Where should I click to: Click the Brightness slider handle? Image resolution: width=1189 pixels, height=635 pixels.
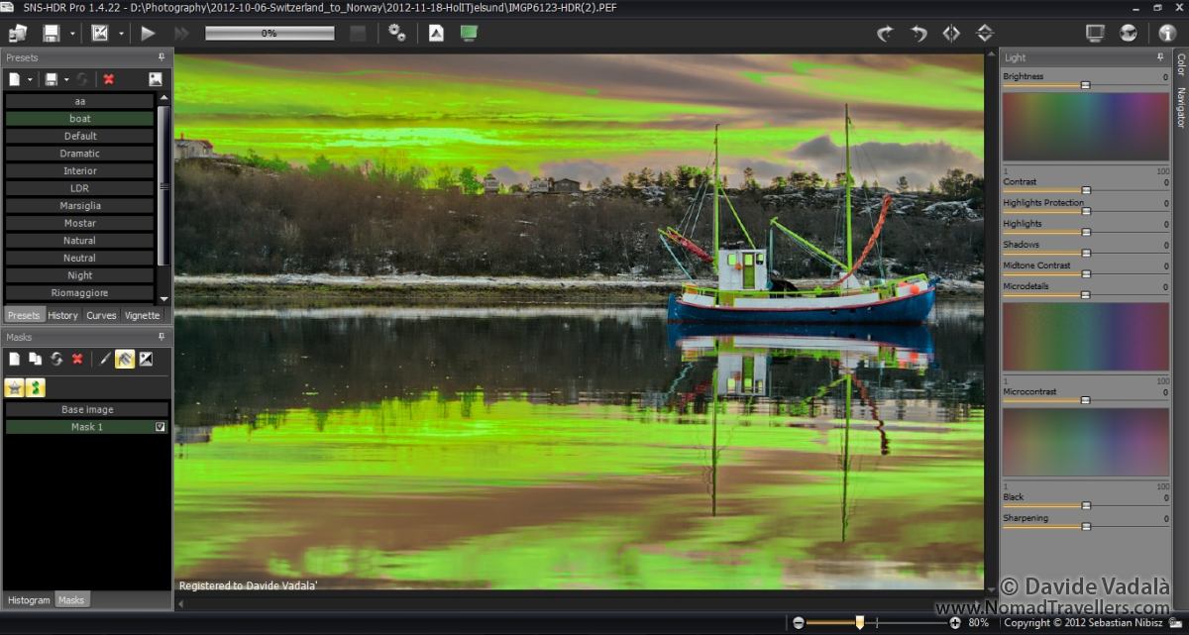(1085, 85)
